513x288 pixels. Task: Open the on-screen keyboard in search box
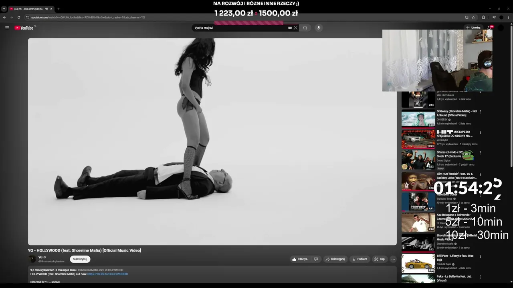pos(290,28)
